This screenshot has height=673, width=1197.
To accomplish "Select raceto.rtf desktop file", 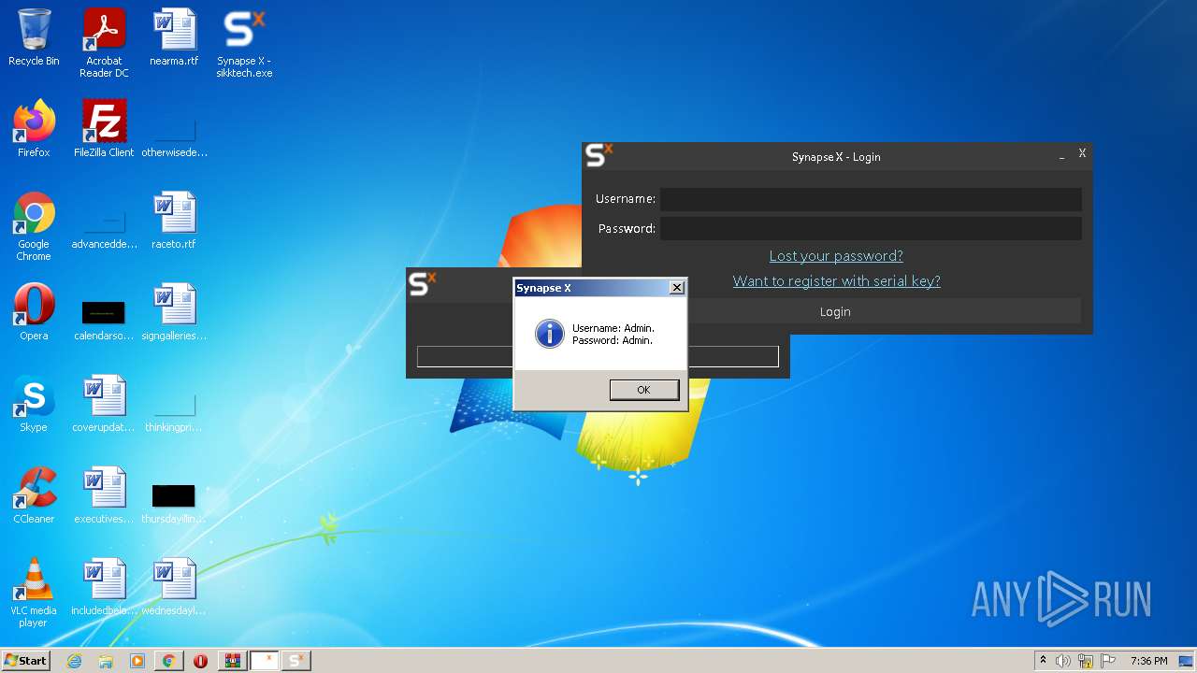I will pos(174,222).
